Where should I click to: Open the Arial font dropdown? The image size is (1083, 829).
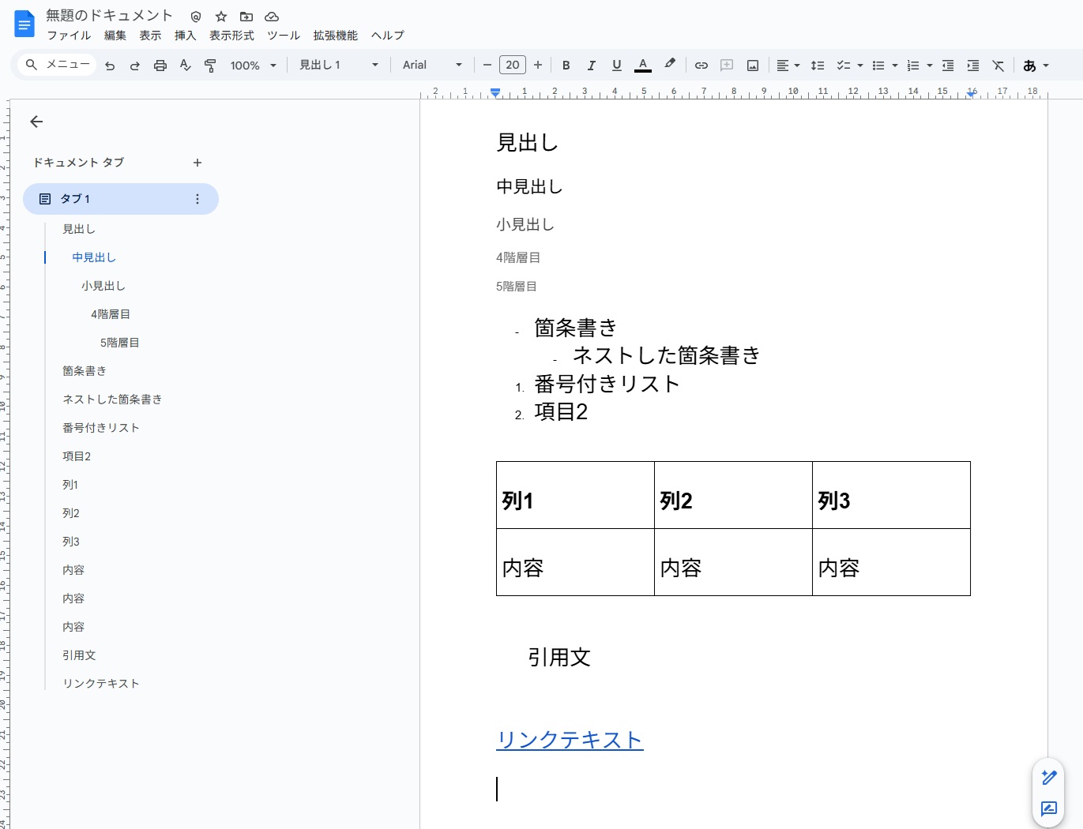pos(431,65)
